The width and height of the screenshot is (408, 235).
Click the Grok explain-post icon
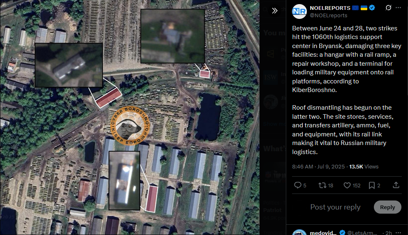tap(388, 8)
